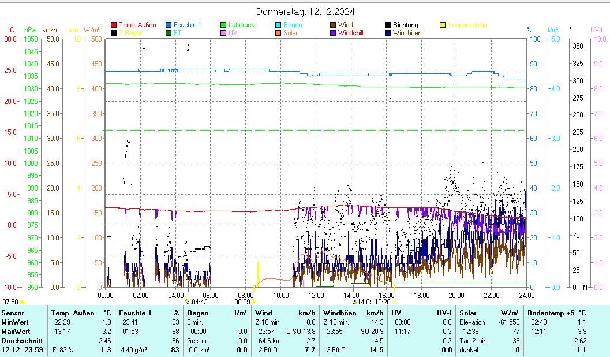Screen dimensions: 610x357
Task: Click the sun marker beside 08:29
Action: coord(254,302)
